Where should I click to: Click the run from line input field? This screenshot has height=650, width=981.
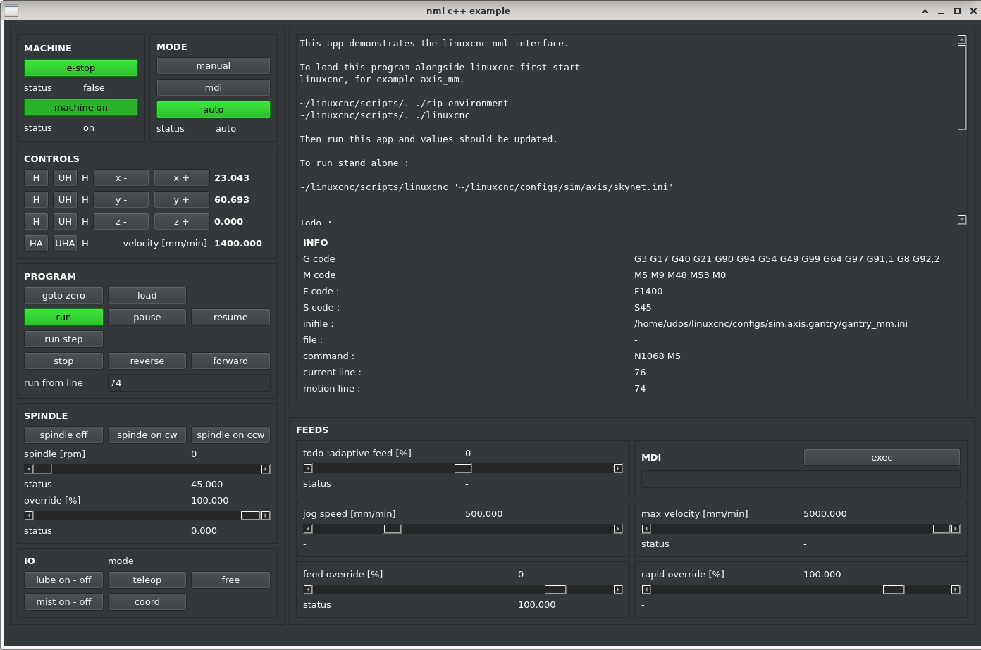188,382
